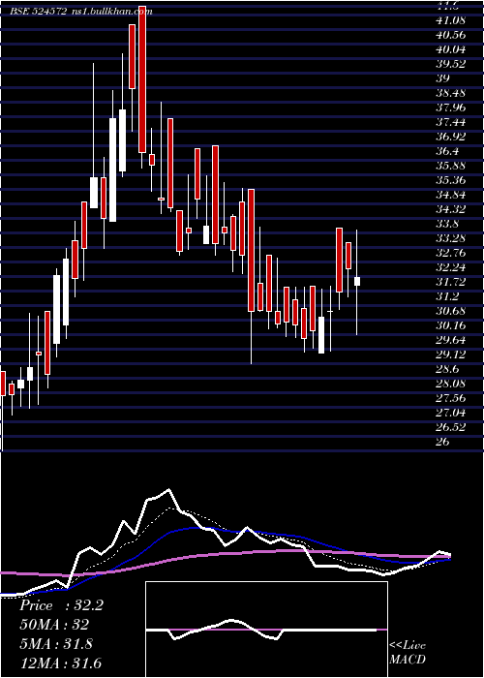
Task: Select the 31.2 price axis label
Action: coord(447,296)
